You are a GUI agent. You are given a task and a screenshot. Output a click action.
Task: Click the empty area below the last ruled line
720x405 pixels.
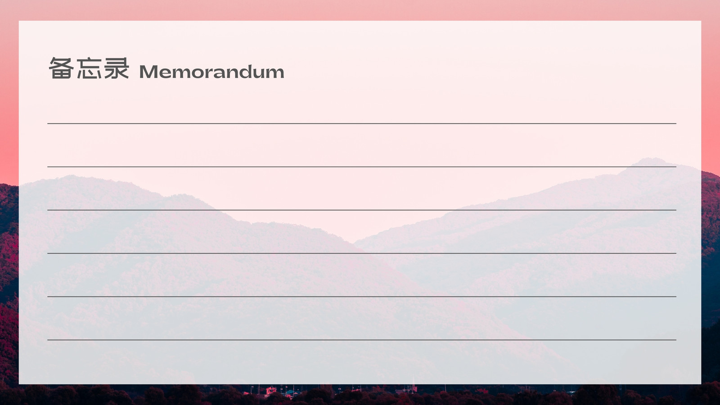[x=361, y=362]
